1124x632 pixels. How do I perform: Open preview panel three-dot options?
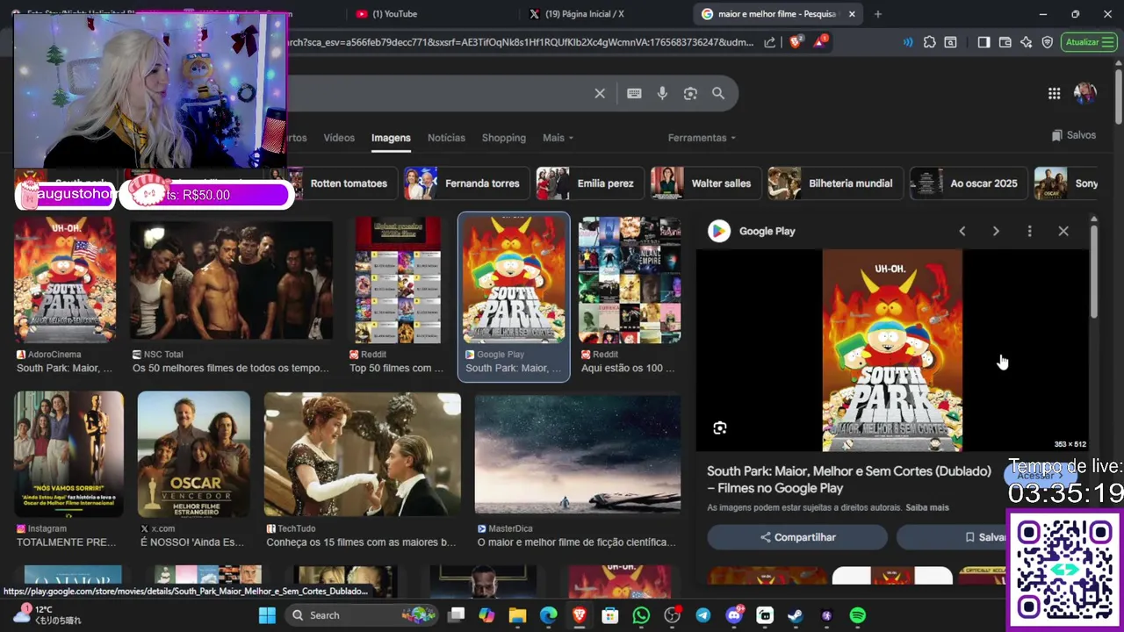1029,231
